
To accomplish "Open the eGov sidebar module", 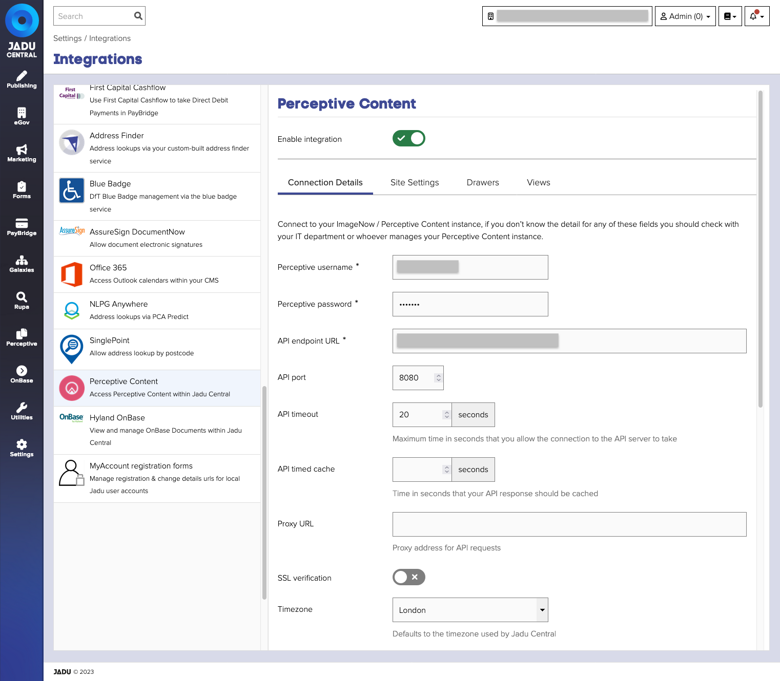I will (x=22, y=116).
